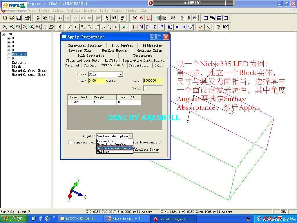Choose Normal to Surface in Angular list

[x=115, y=145]
